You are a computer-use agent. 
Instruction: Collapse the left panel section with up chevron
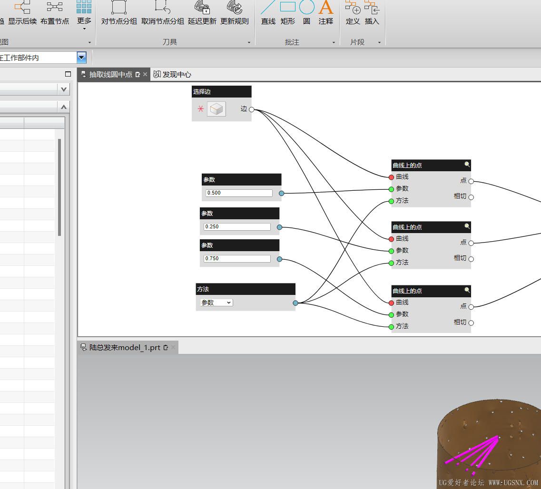coord(63,107)
